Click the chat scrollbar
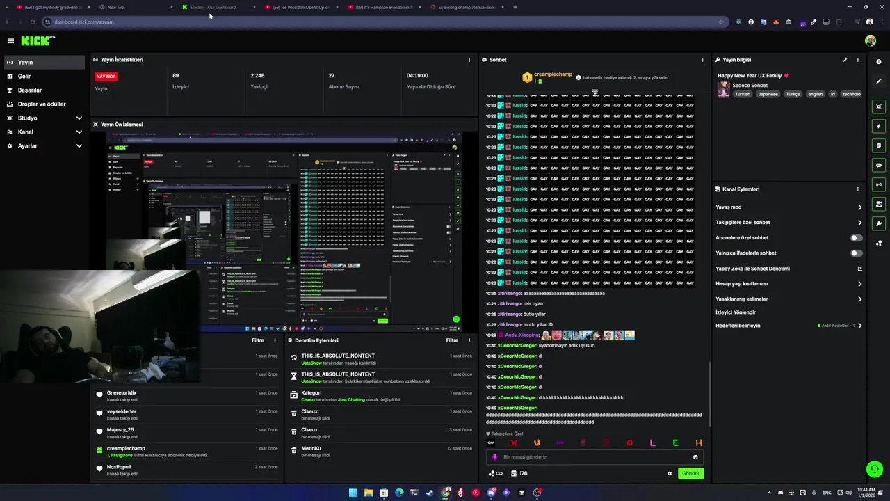The width and height of the screenshot is (890, 501). point(710,395)
